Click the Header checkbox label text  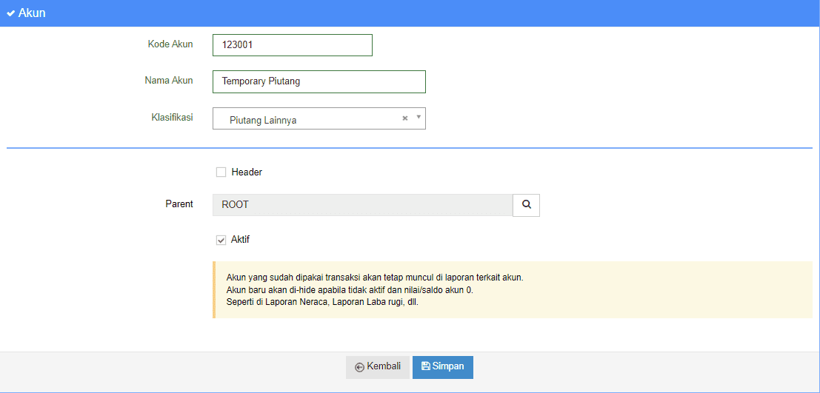(x=247, y=172)
